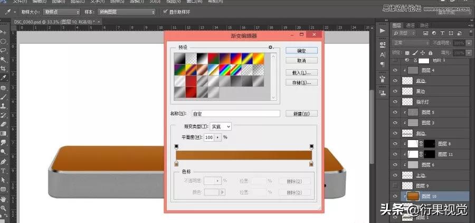475x223 pixels.
Task: Select left opacity stop above gradient bar
Action: [x=177, y=147]
